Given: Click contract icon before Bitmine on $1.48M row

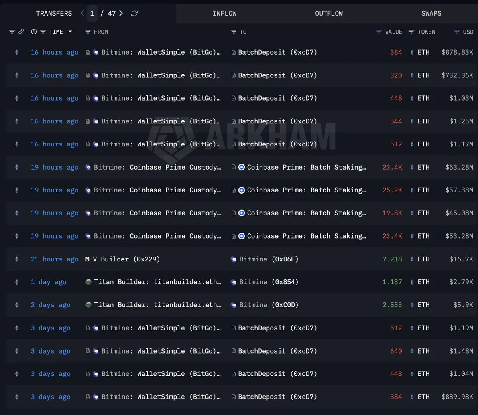Looking at the screenshot, I should (87, 351).
